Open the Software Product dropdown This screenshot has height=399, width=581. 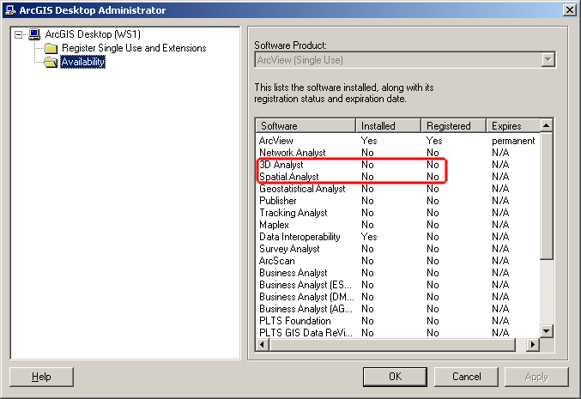pyautogui.click(x=548, y=60)
